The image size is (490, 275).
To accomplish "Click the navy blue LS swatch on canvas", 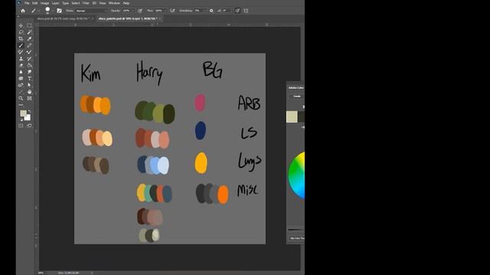I will pos(201,131).
